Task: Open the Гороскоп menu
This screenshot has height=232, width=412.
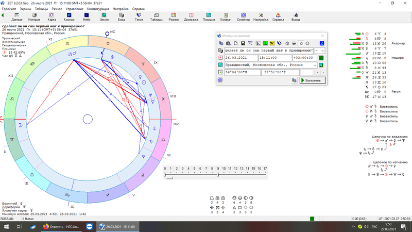Action: pyautogui.click(x=9, y=9)
